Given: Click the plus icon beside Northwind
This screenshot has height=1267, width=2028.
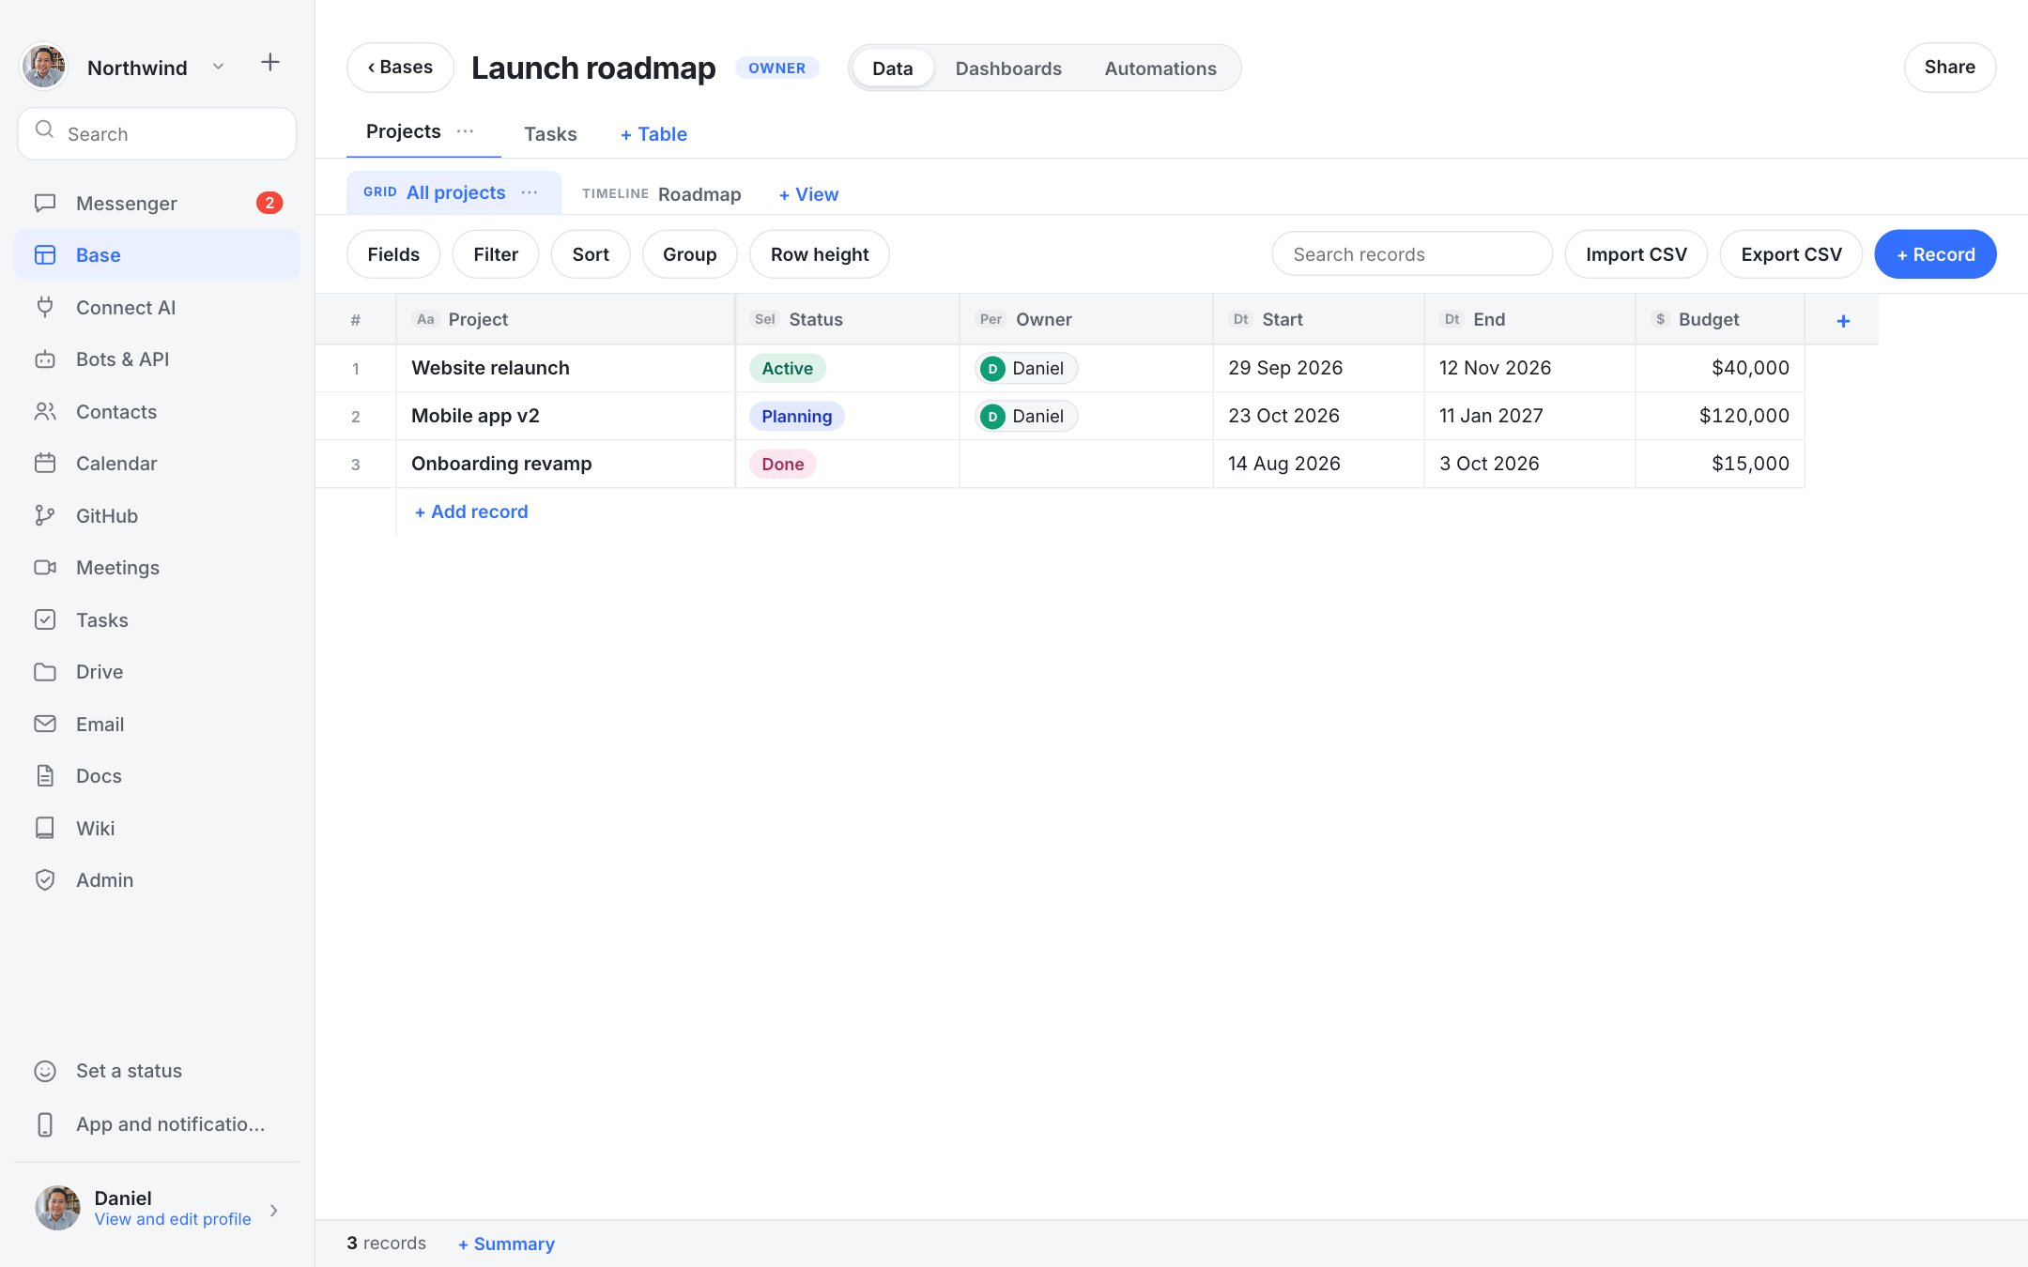Looking at the screenshot, I should tap(270, 63).
